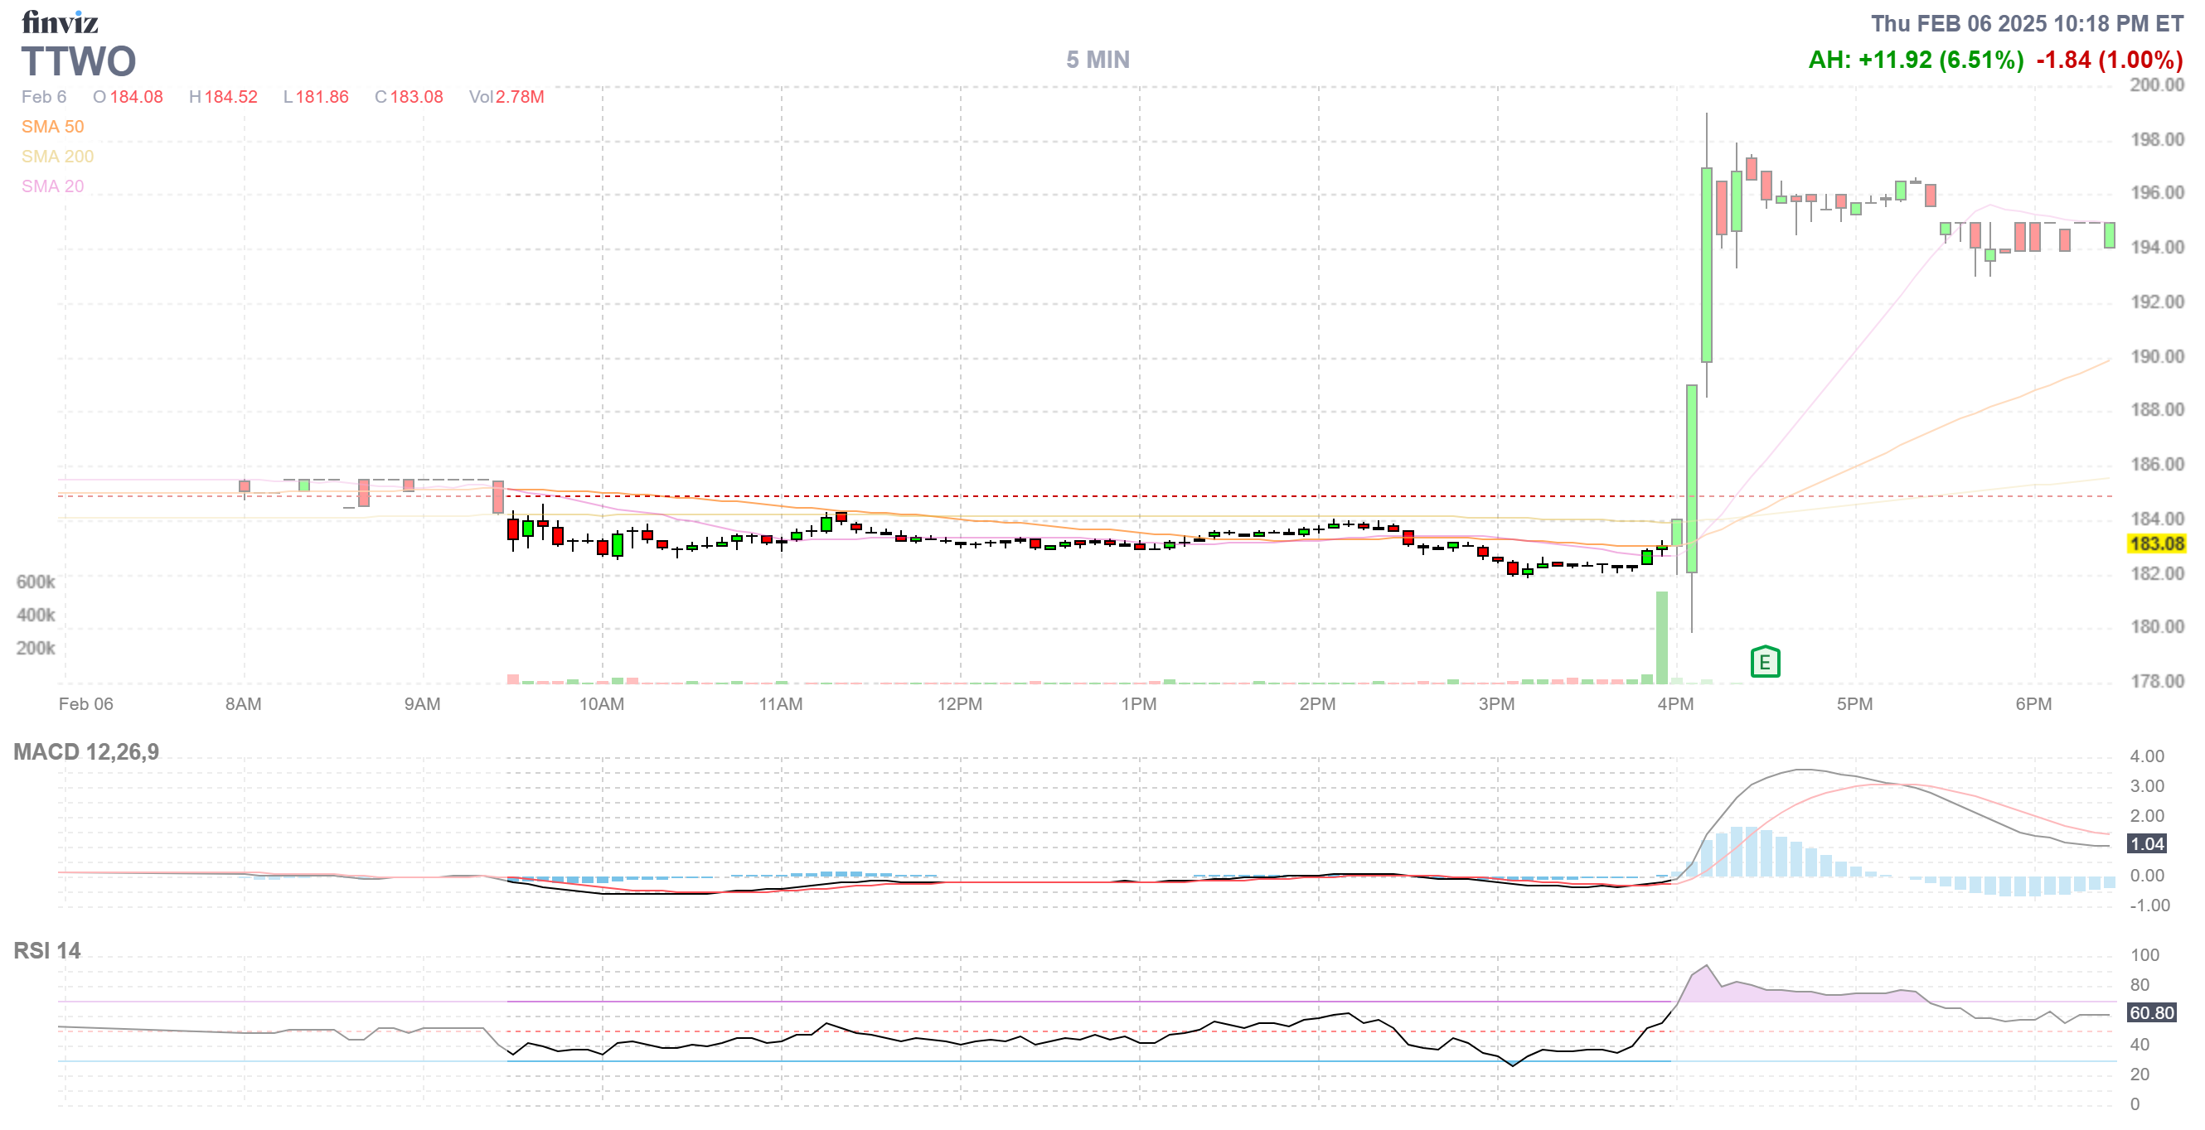The image size is (2205, 1130).
Task: Click the SMA 50 legend label
Action: pyautogui.click(x=52, y=127)
